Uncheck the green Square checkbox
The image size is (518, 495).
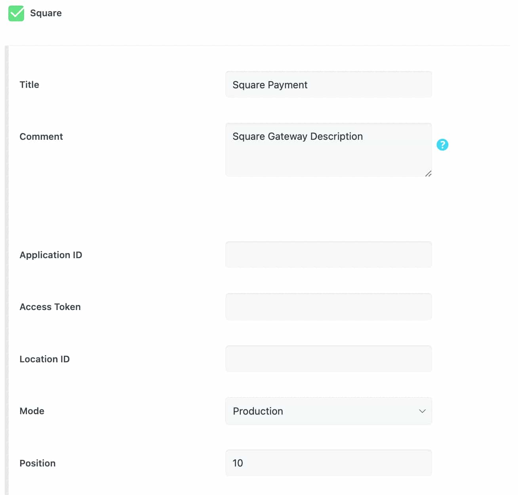point(16,13)
